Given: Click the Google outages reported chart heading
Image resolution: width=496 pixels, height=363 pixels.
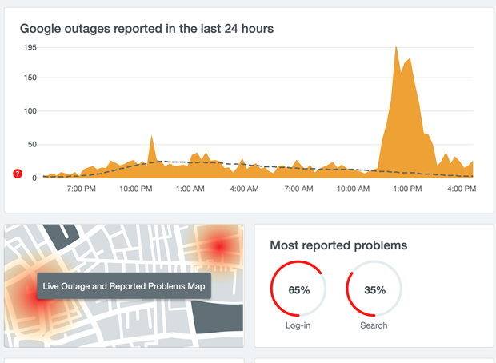Looking at the screenshot, I should click(146, 29).
